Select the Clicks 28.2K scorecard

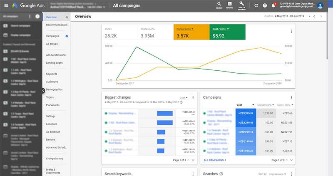tap(120, 32)
